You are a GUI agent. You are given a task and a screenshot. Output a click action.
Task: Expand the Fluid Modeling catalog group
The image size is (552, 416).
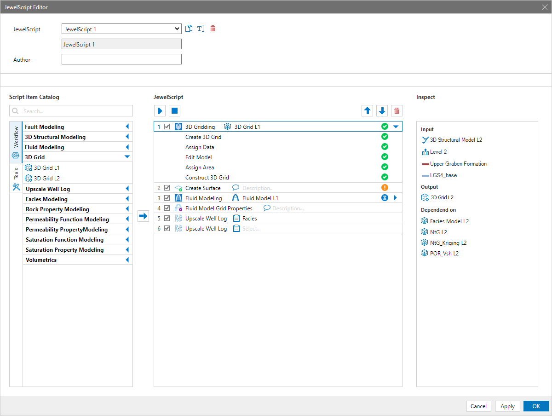pos(127,147)
